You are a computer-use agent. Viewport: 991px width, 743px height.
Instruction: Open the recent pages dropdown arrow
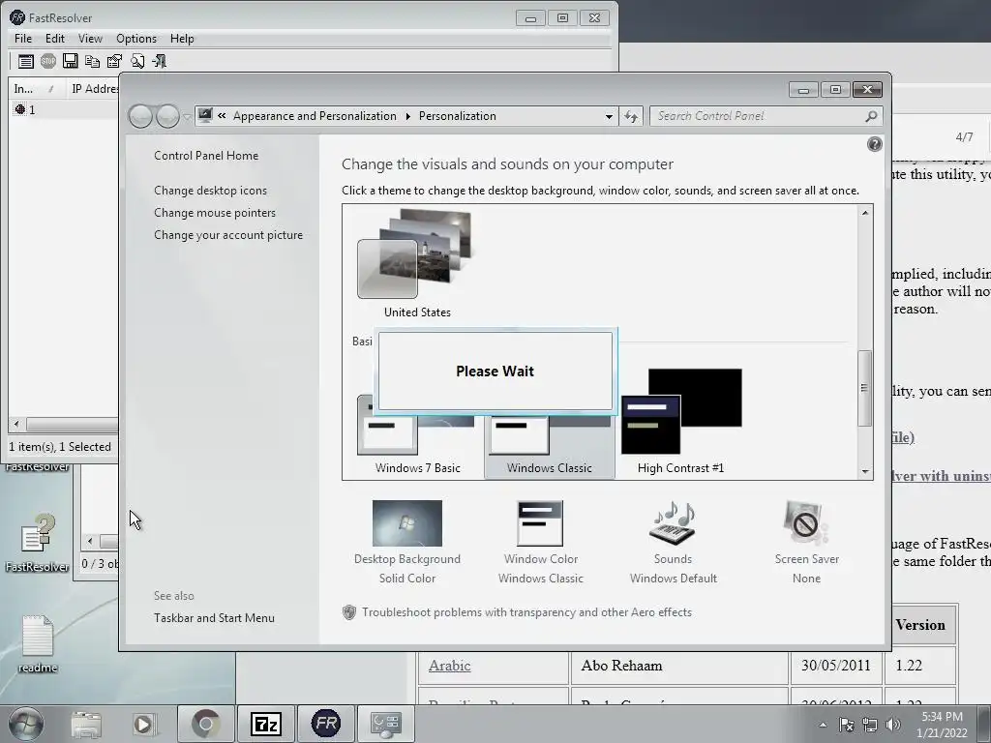point(187,117)
